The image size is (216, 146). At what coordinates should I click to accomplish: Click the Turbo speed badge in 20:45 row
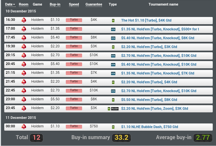74,64
